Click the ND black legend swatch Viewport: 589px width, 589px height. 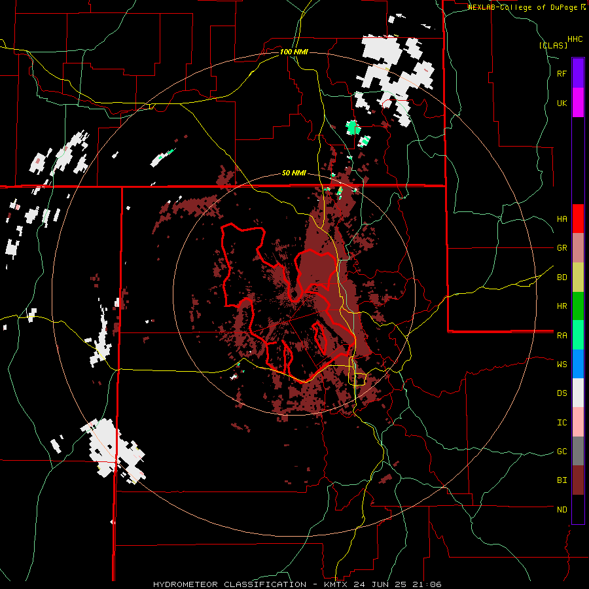pyautogui.click(x=578, y=509)
